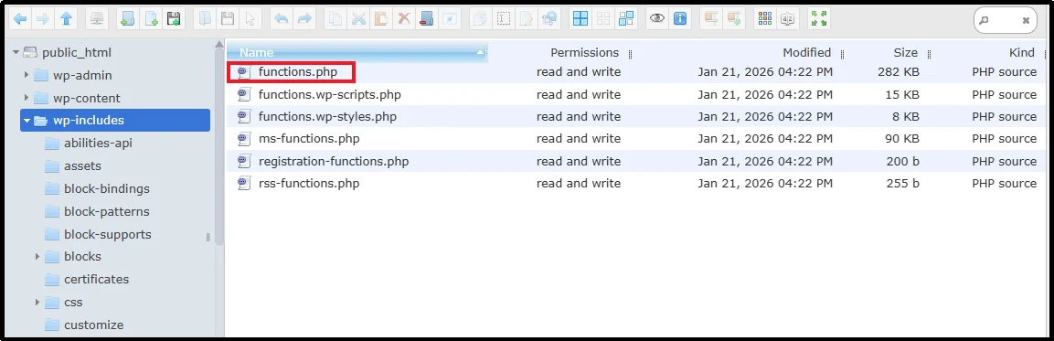Open the blue info icon
The width and height of the screenshot is (1054, 341).
click(x=679, y=19)
